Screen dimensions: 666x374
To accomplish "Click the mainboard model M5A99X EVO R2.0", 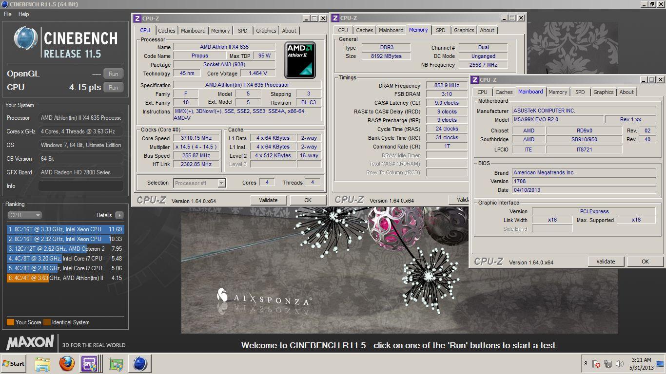I will [x=557, y=119].
